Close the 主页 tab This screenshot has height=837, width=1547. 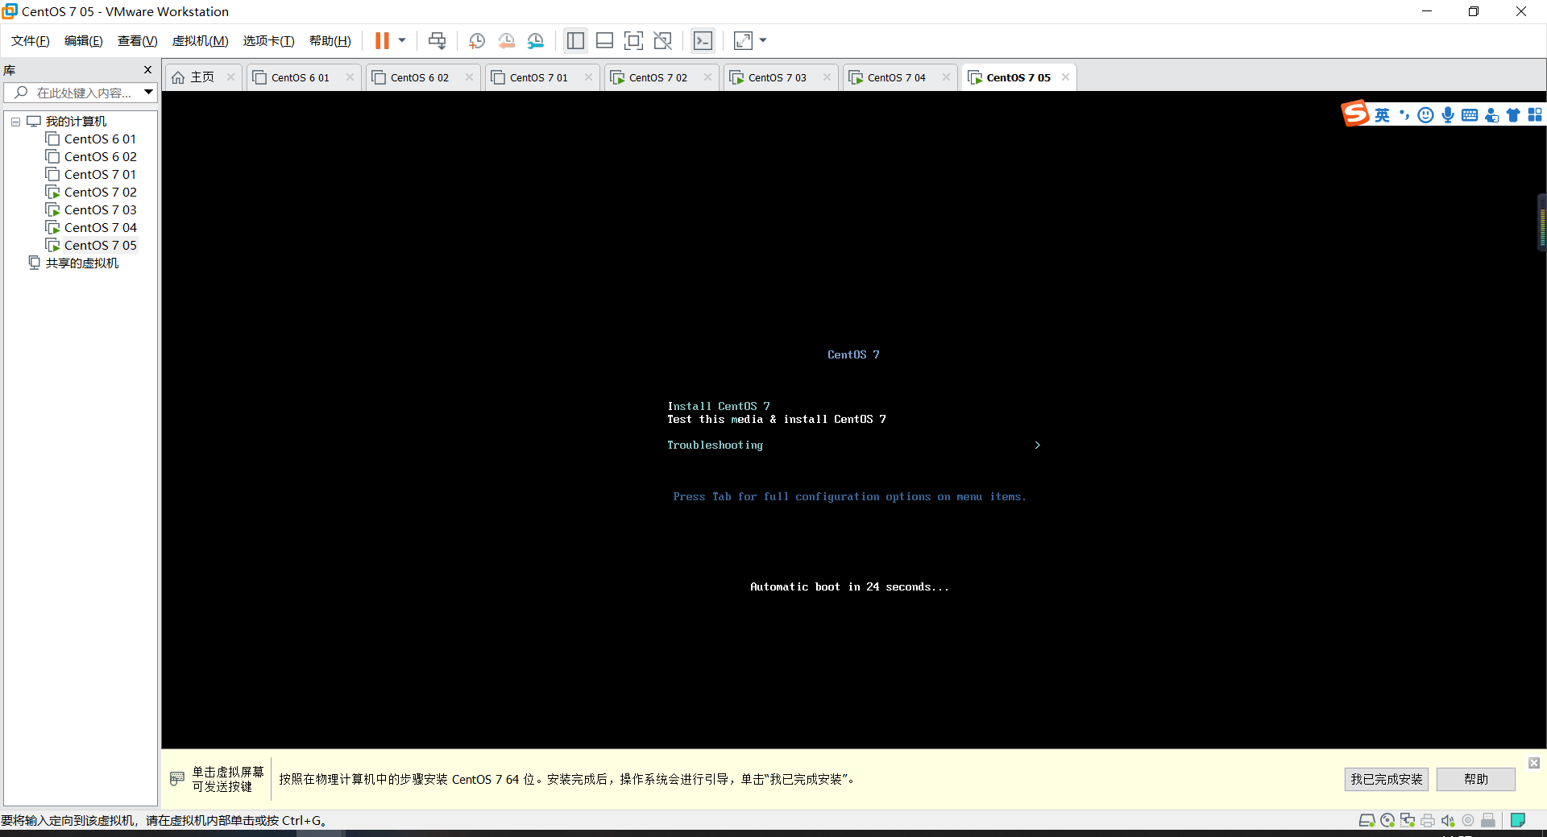click(x=230, y=77)
